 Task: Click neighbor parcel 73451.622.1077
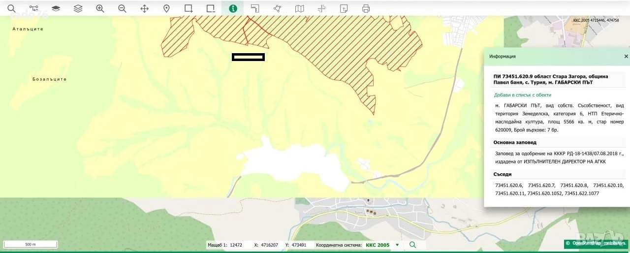582,193
